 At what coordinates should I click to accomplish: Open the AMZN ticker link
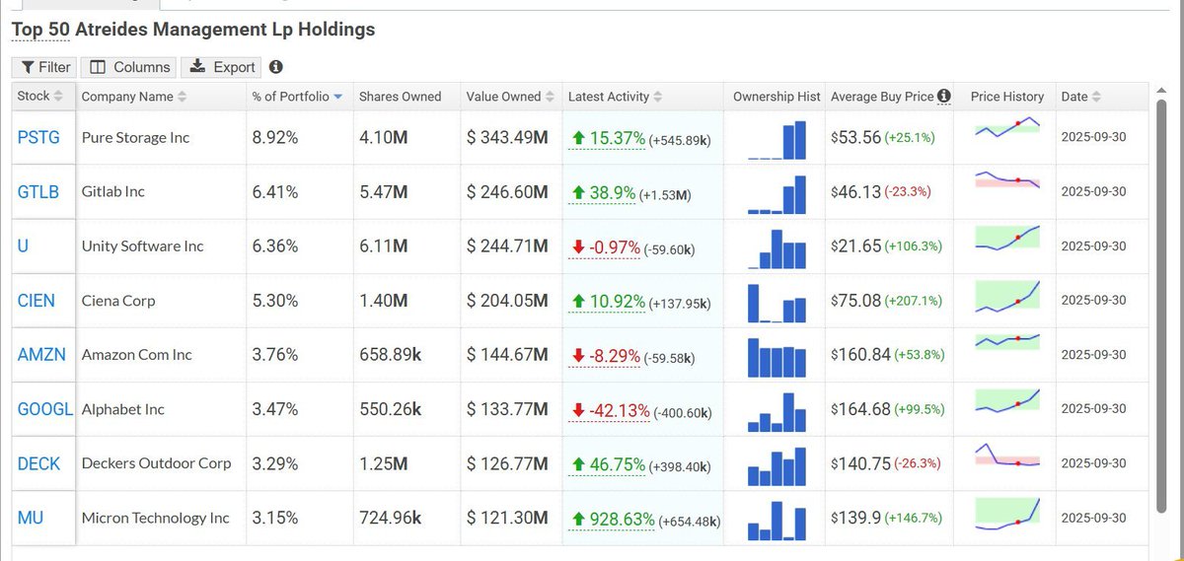[41, 355]
